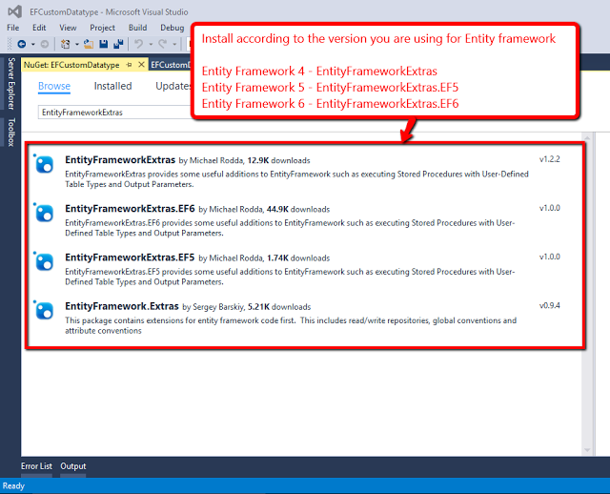
Task: Click the author name Sergey Barskiy
Action: coord(218,307)
